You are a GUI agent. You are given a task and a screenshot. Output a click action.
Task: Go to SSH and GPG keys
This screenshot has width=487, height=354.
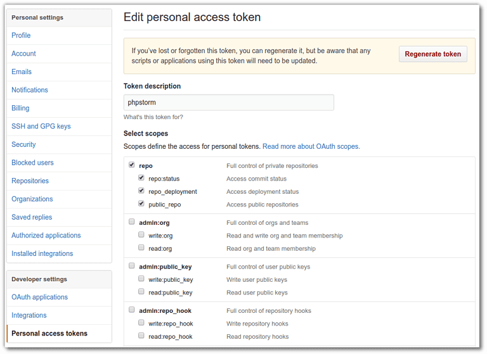coord(41,126)
